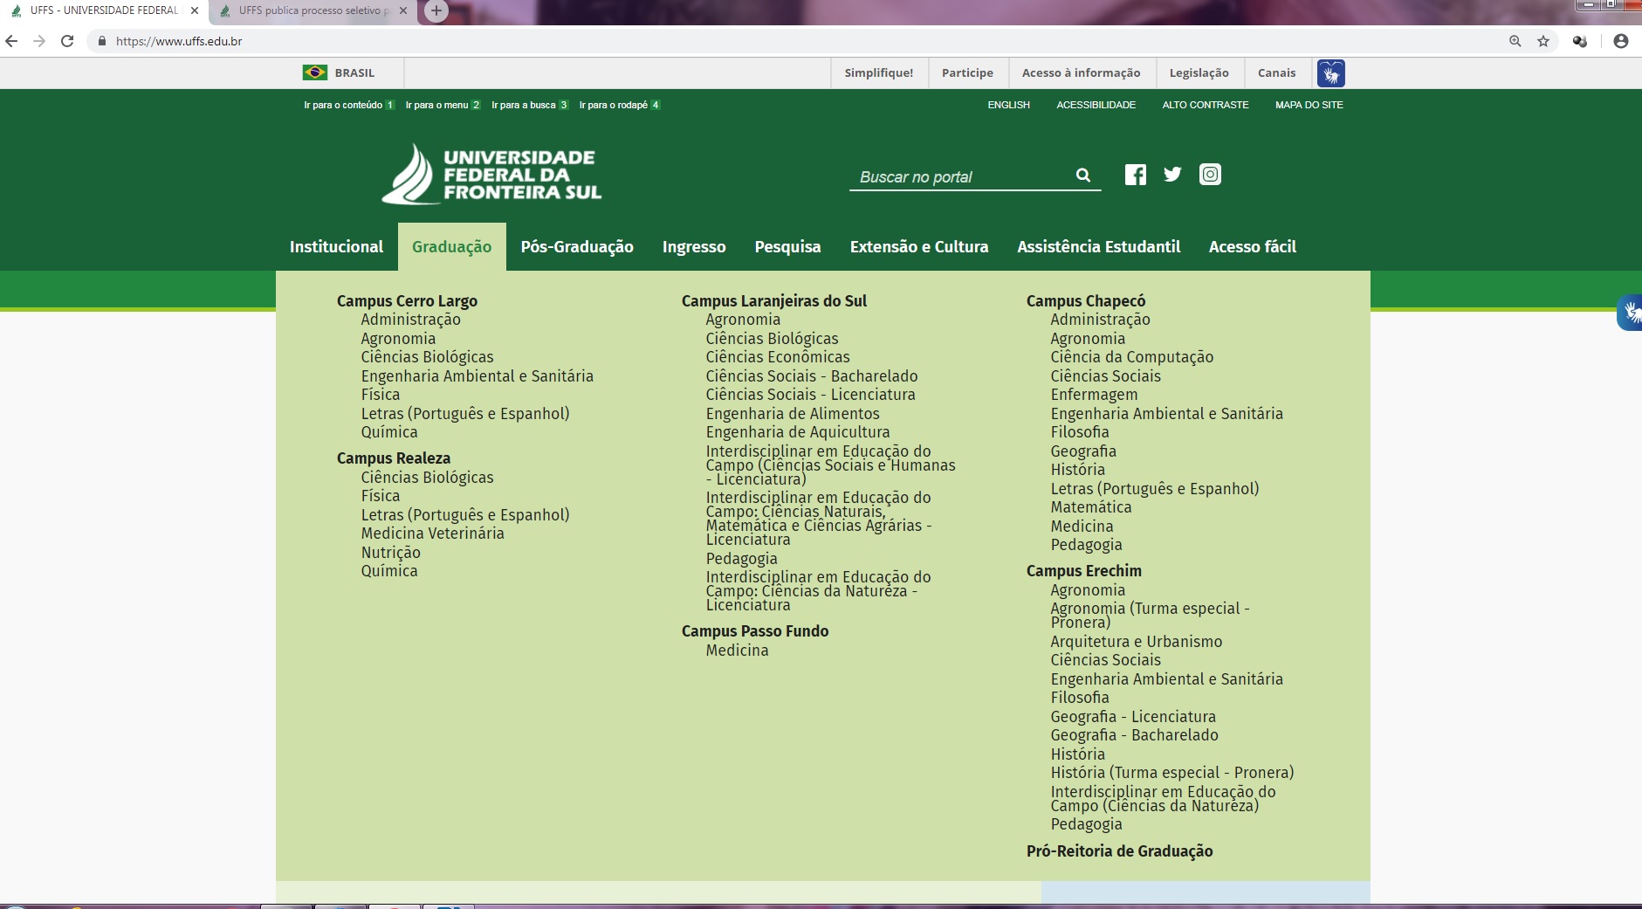Open Campus Laranjeiras do Sul heading
This screenshot has width=1642, height=909.
(774, 301)
